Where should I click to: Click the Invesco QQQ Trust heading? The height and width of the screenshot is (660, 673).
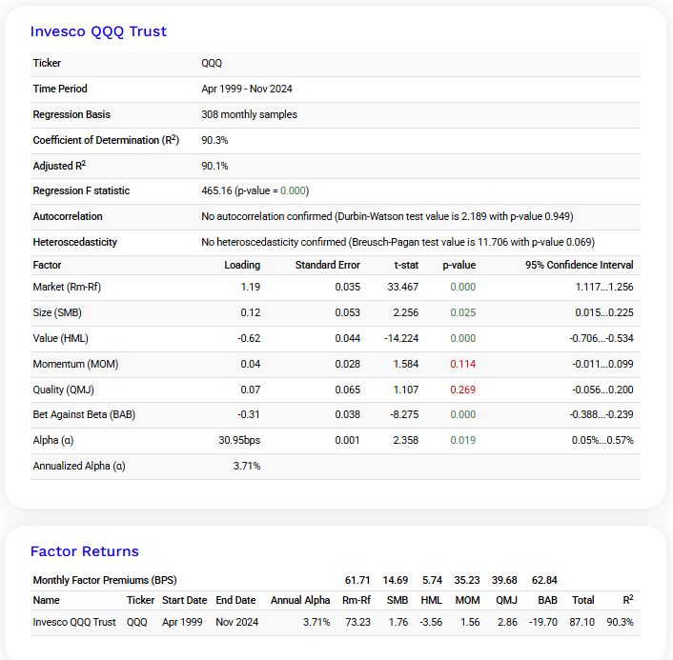click(x=98, y=31)
